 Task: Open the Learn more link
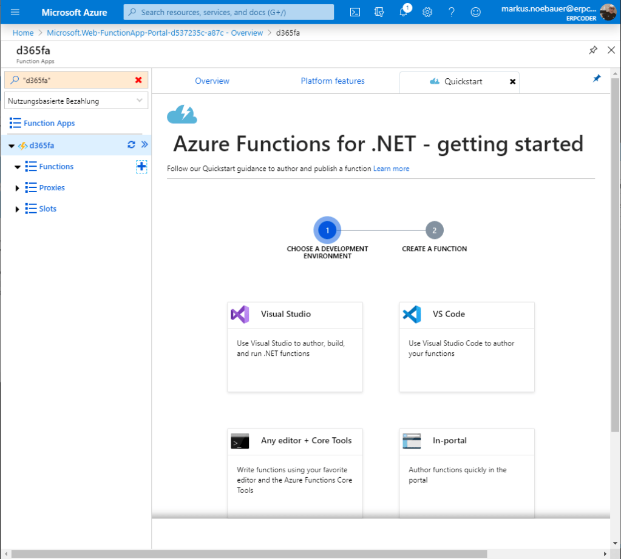click(391, 169)
